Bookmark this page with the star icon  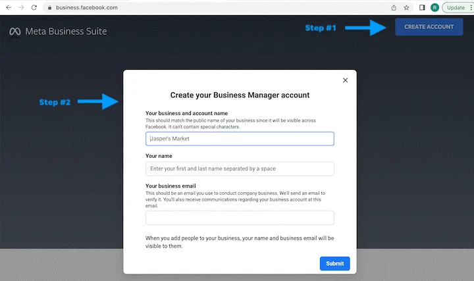(407, 7)
